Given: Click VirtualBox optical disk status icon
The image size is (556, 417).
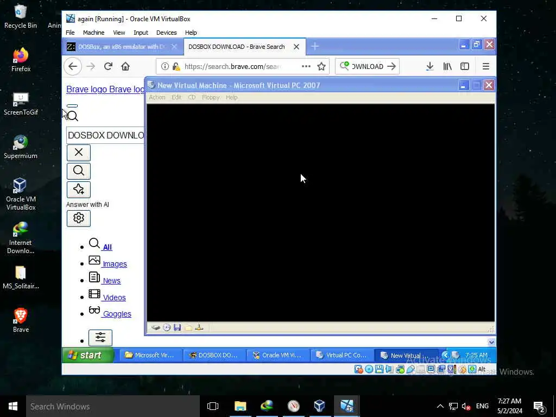Looking at the screenshot, I should 369,369.
